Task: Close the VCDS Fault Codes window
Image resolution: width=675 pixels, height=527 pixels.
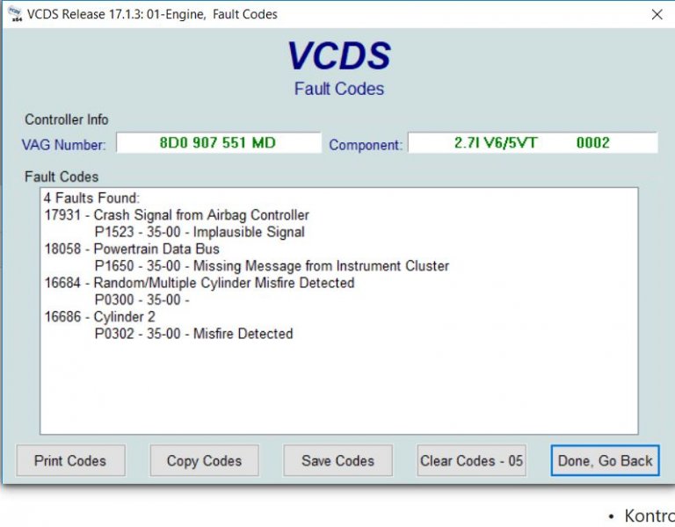Action: [657, 14]
